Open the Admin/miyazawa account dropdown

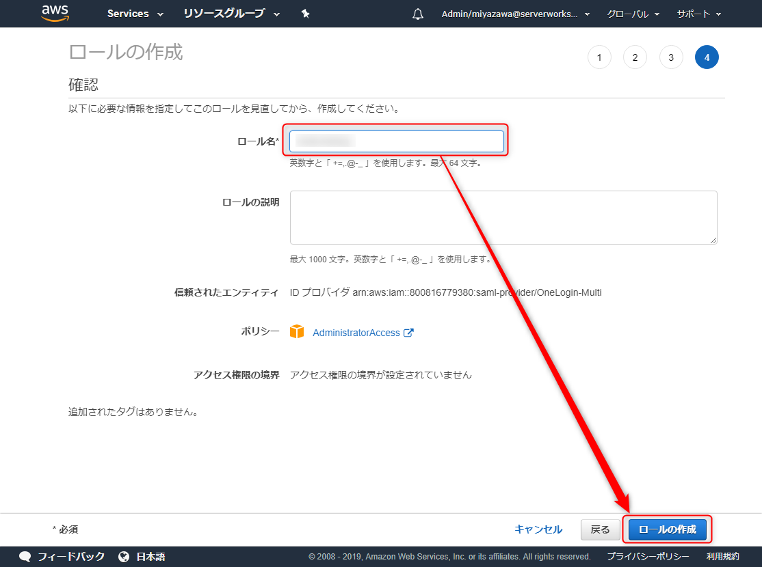pyautogui.click(x=516, y=14)
